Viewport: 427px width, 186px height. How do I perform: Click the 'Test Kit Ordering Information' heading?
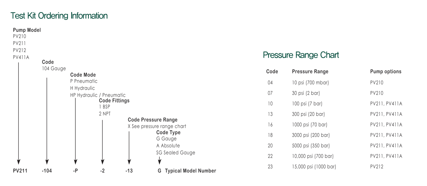pos(59,16)
